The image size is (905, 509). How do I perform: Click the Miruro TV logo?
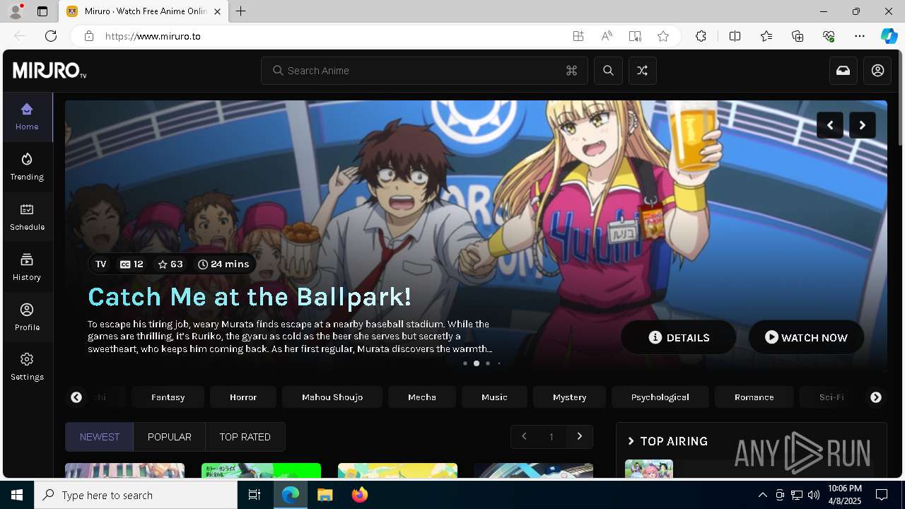pos(49,71)
